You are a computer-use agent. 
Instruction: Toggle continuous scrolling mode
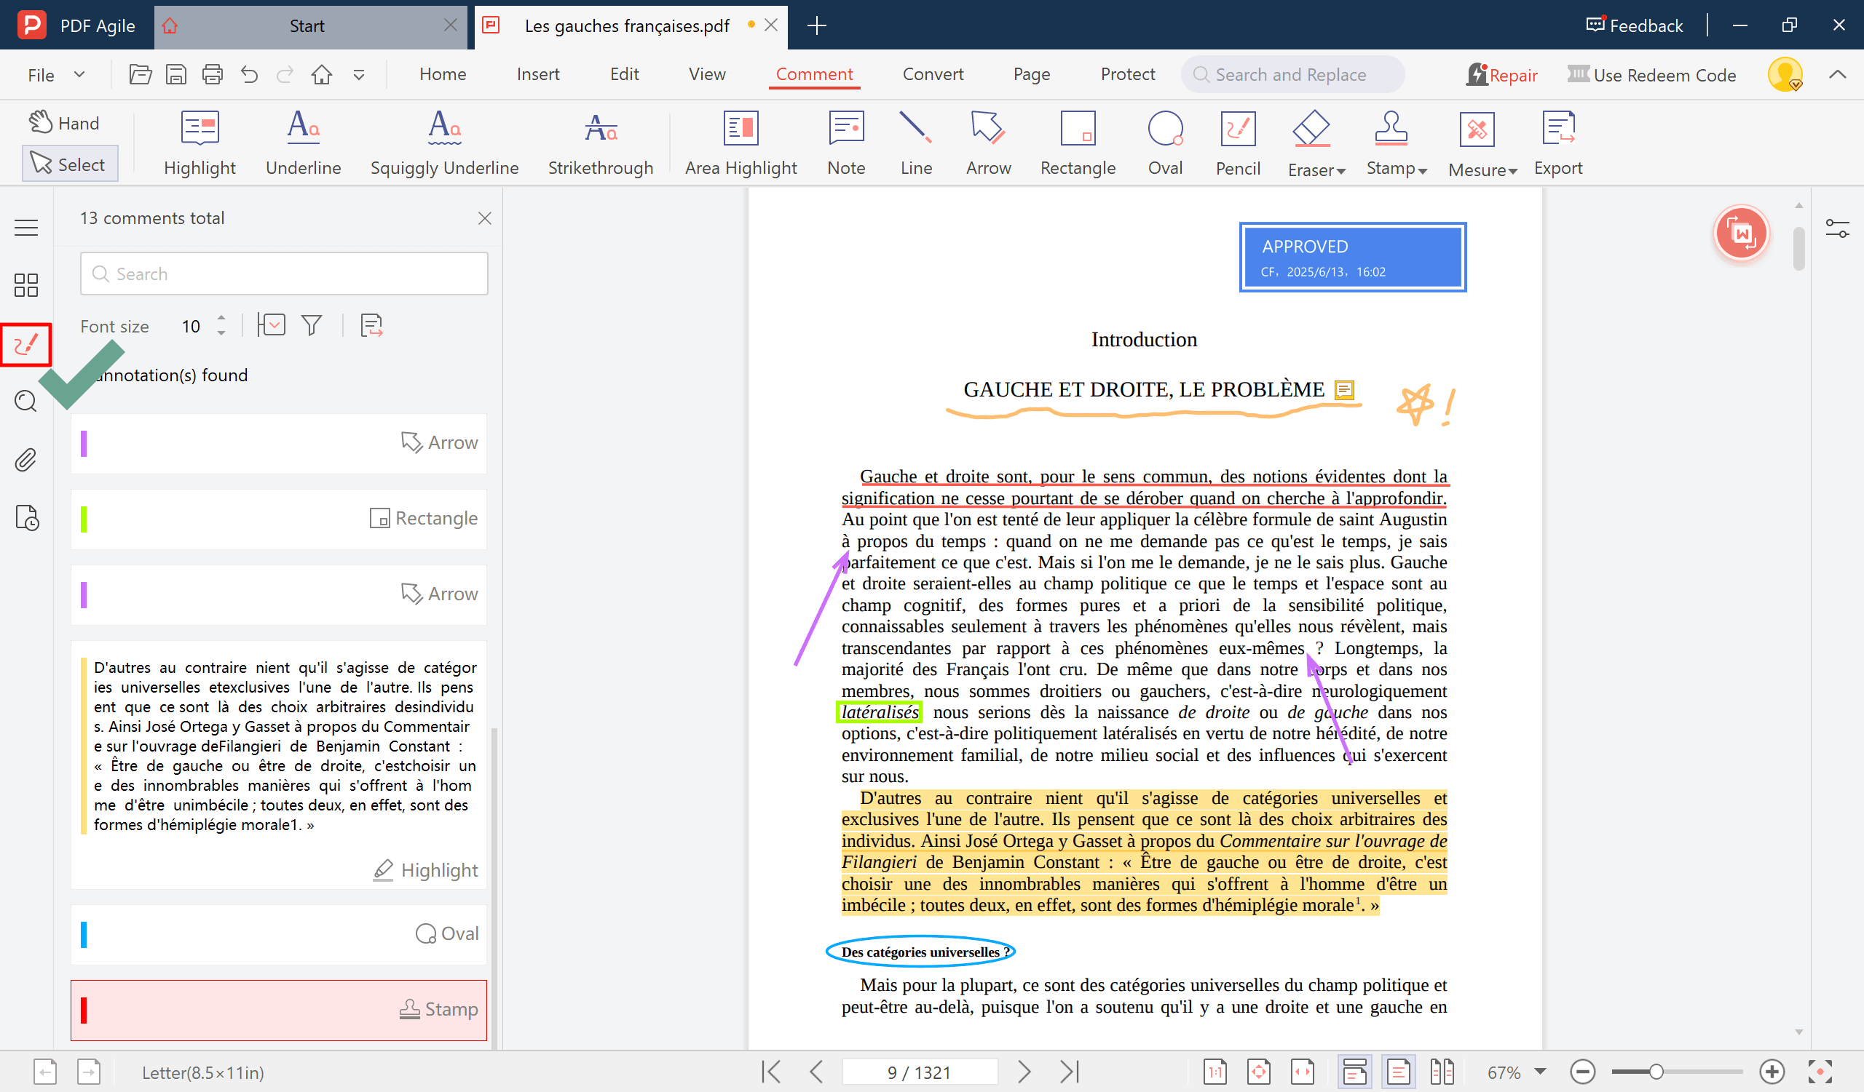[1354, 1072]
